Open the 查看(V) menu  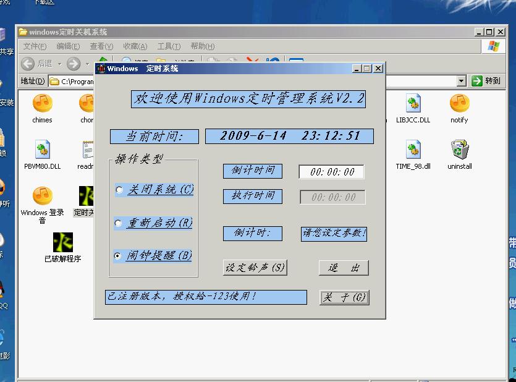point(102,46)
